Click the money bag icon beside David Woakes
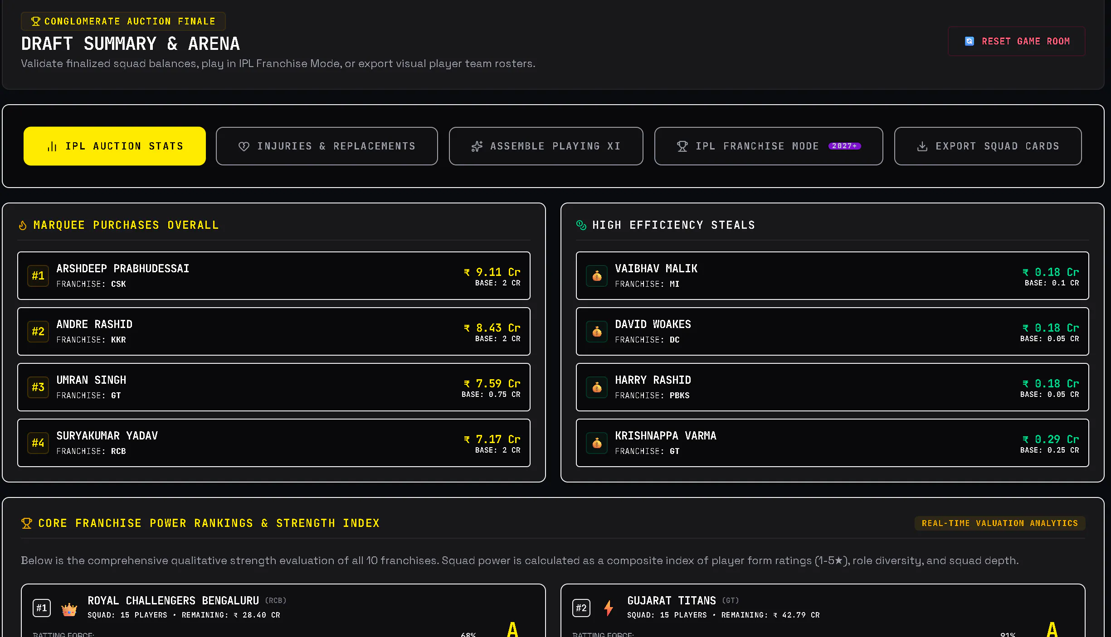 (x=597, y=332)
